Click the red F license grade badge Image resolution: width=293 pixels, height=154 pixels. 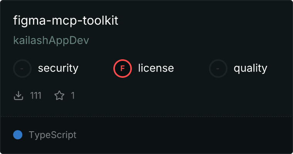(x=123, y=69)
